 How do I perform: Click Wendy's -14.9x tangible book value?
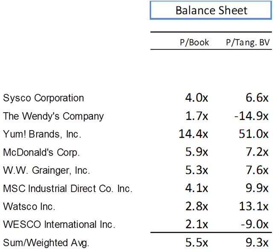click(x=251, y=116)
